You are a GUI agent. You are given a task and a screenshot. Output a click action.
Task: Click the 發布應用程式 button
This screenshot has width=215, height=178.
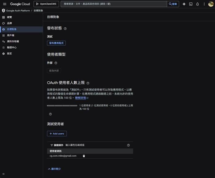pos(56,43)
